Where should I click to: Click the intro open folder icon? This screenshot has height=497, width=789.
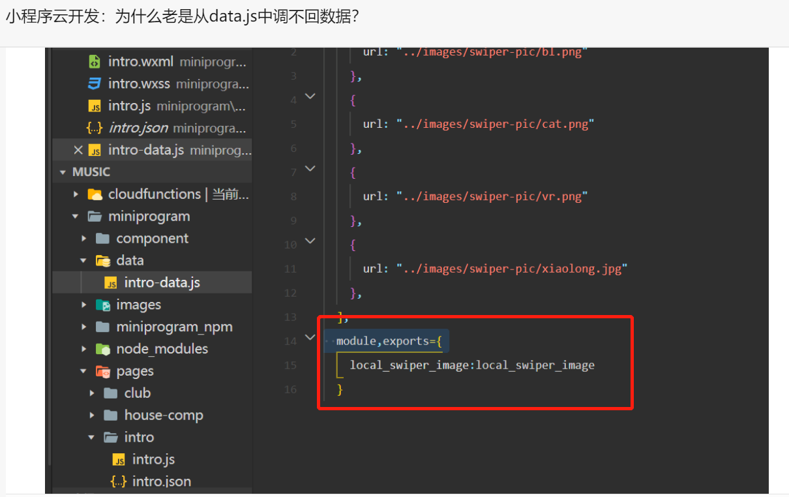tap(111, 437)
